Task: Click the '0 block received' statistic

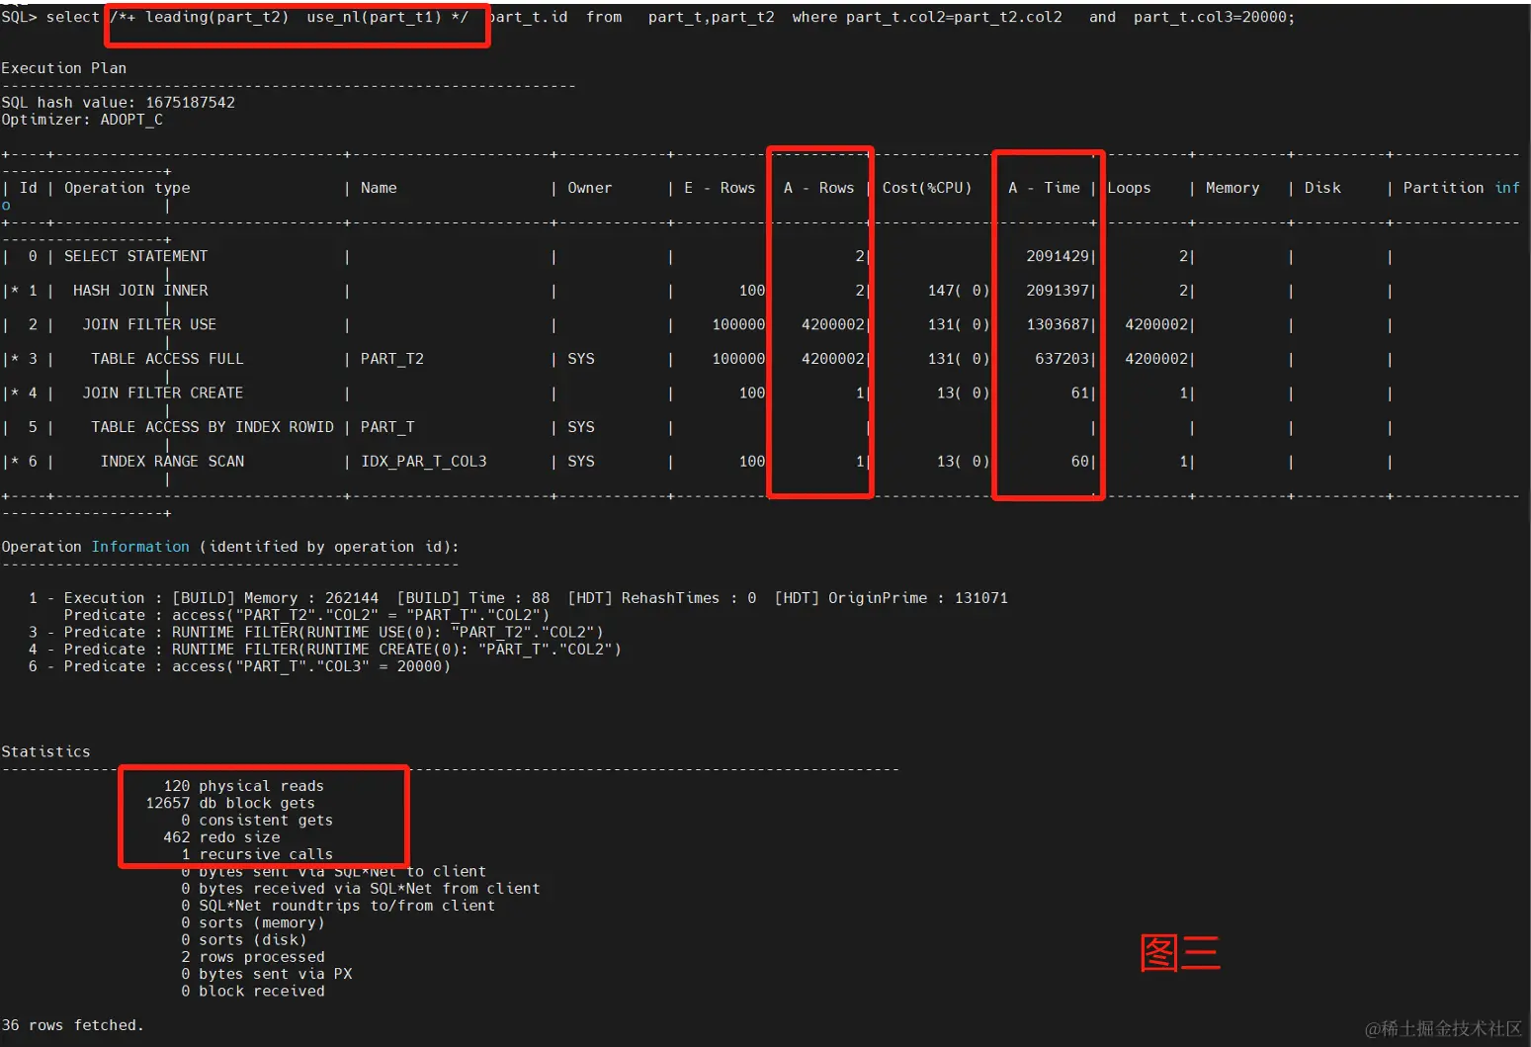Action: pos(253,991)
